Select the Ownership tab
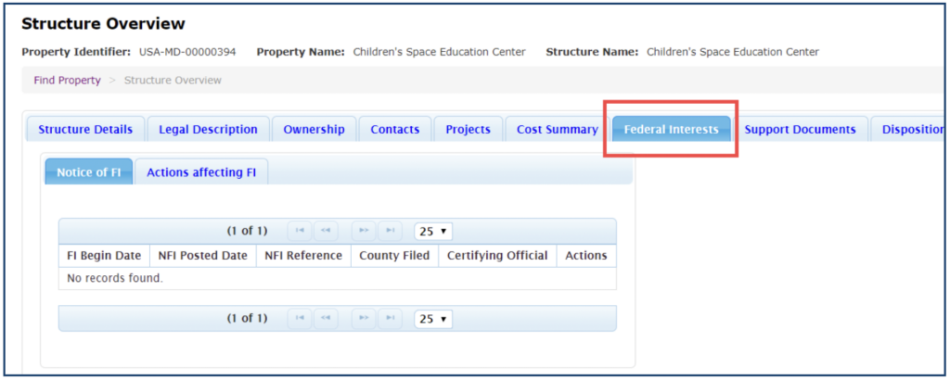 point(314,130)
